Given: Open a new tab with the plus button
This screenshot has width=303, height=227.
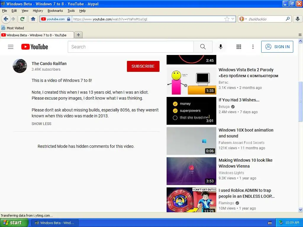Looking at the screenshot, I should click(78, 35).
